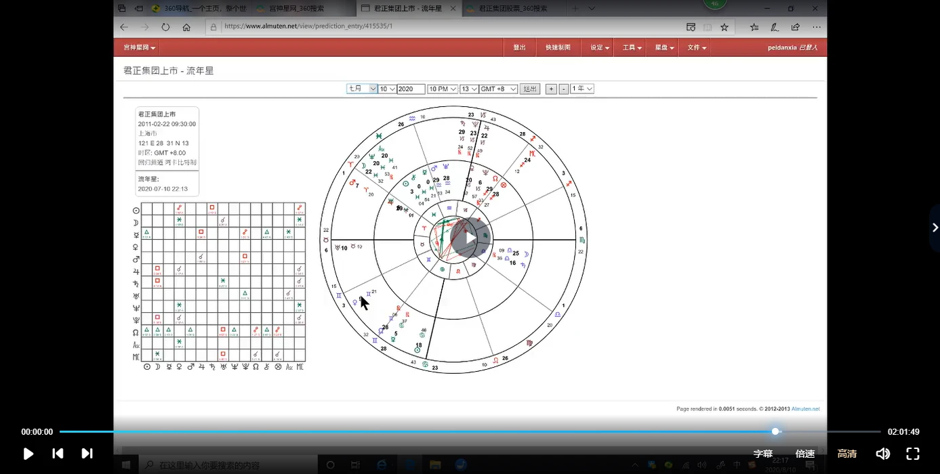Go forward in the browser

(x=144, y=27)
